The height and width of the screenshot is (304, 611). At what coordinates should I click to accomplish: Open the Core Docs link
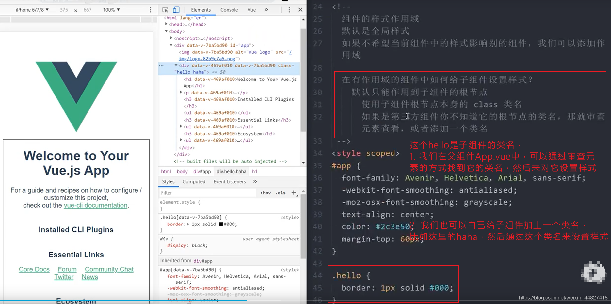[x=34, y=269]
